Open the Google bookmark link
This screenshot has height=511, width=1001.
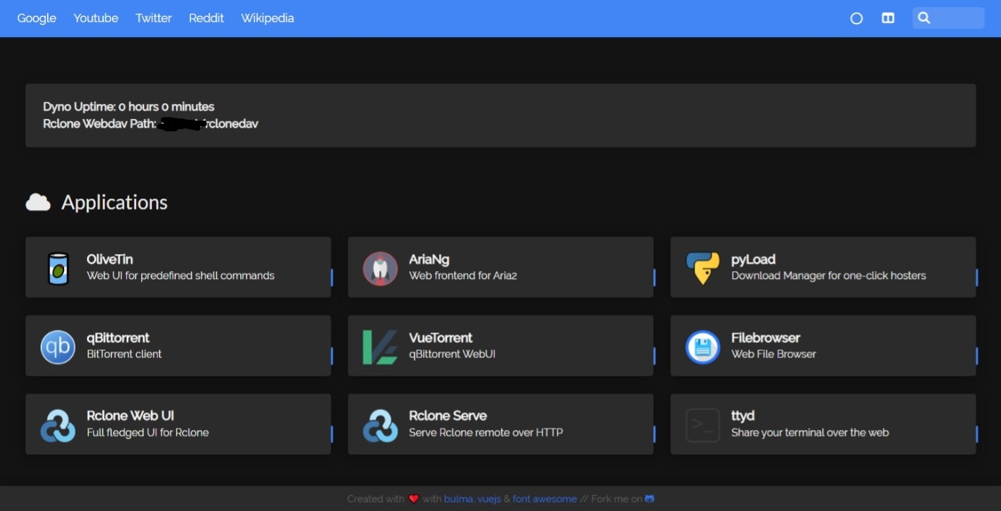[36, 18]
